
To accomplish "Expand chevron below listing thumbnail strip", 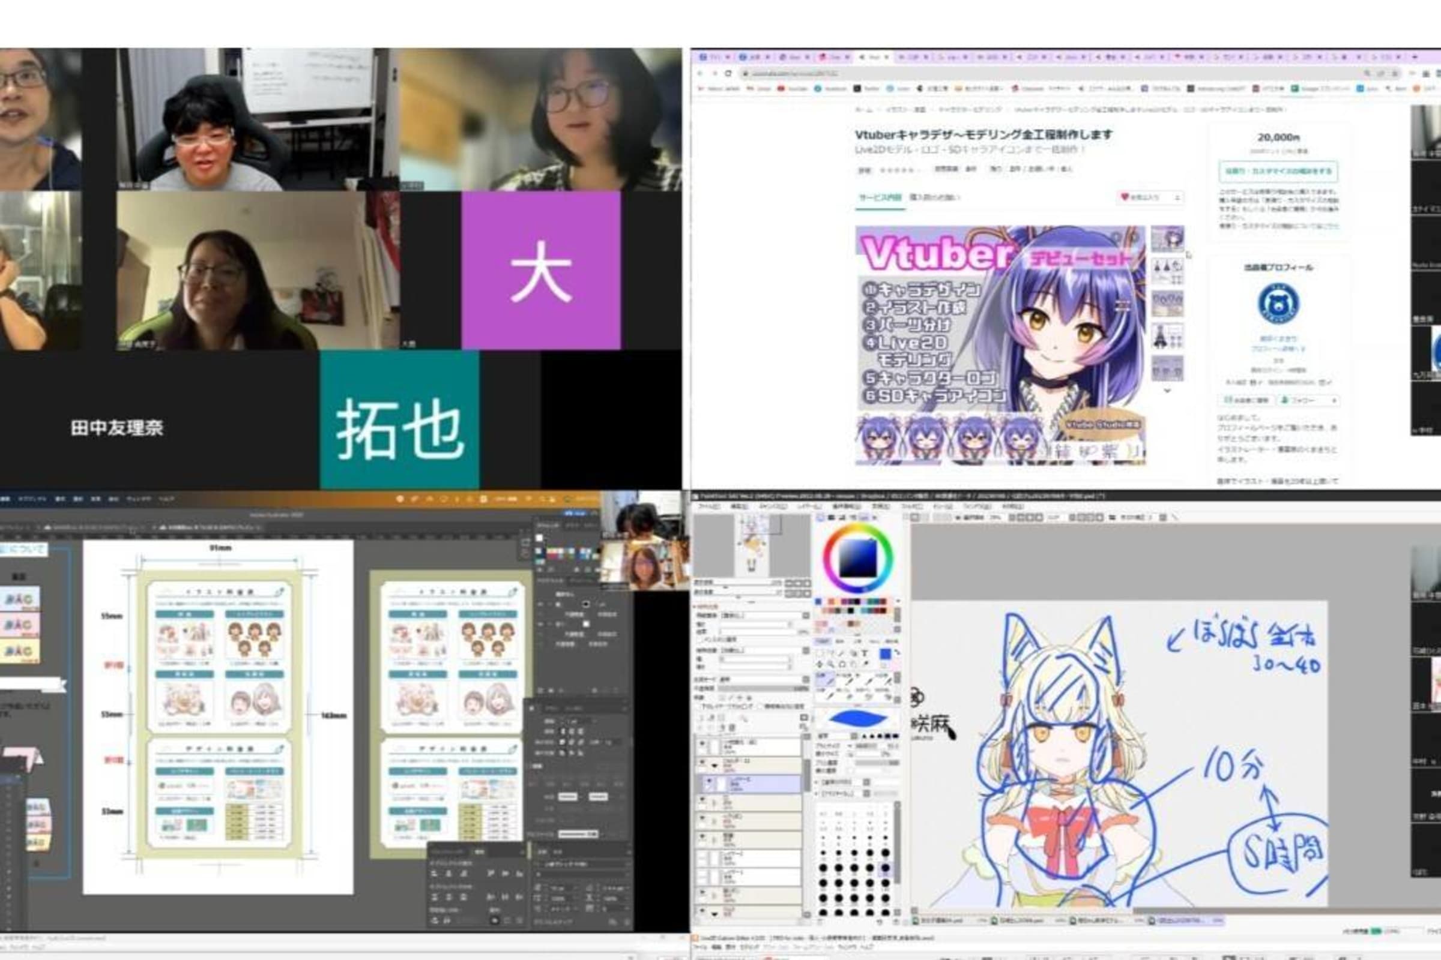I will (1167, 391).
